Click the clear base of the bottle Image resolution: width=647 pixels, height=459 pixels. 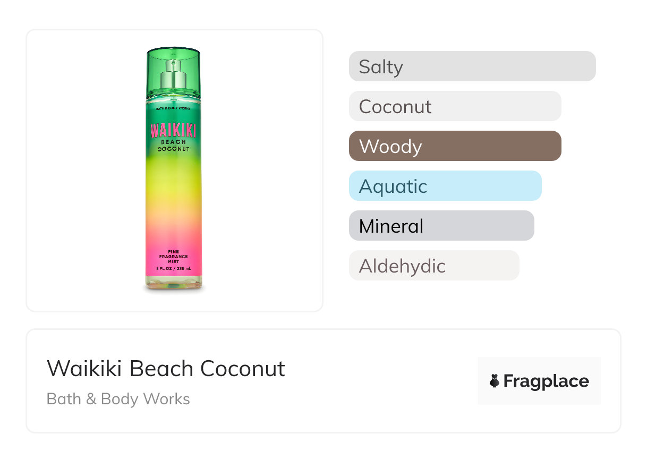[173, 284]
